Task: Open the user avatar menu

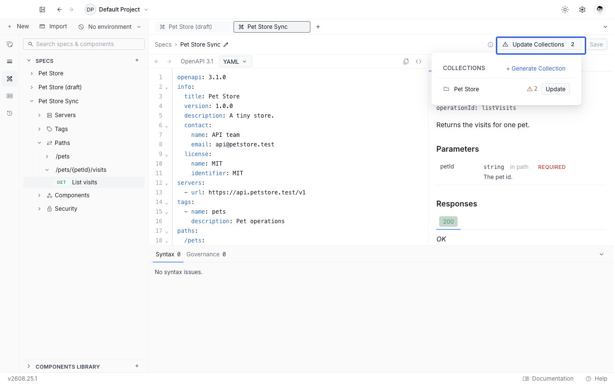Action: (599, 10)
